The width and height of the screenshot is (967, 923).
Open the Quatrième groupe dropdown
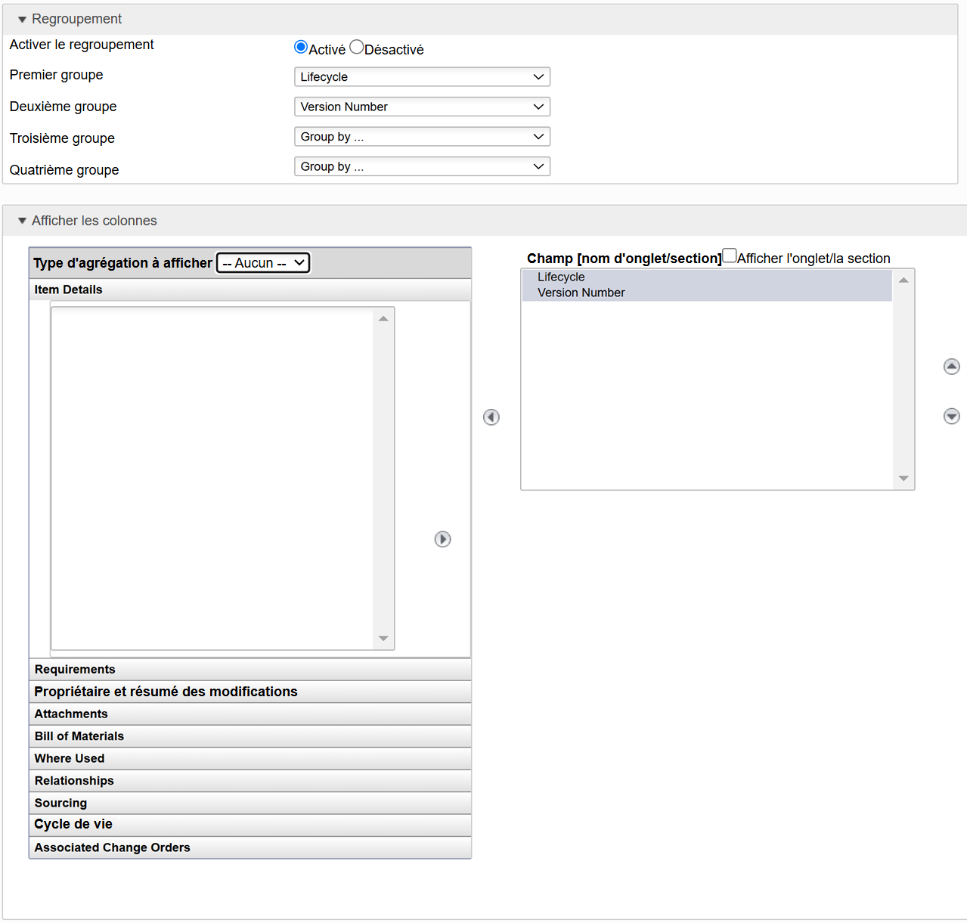(422, 166)
